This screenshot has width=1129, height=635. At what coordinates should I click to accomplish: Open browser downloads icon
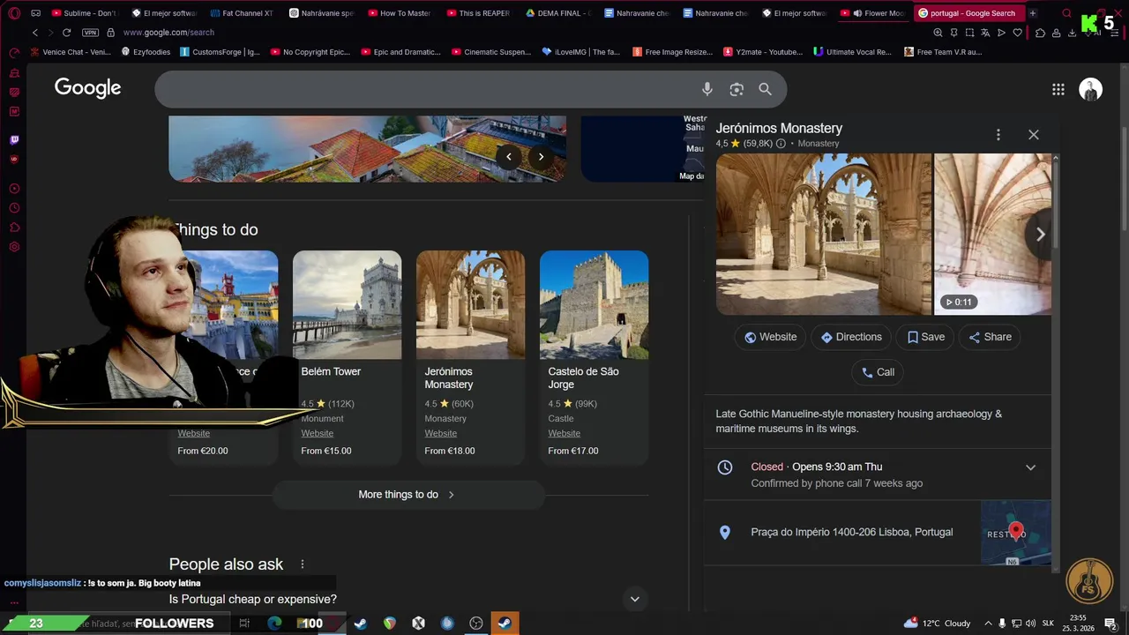tap(1072, 33)
